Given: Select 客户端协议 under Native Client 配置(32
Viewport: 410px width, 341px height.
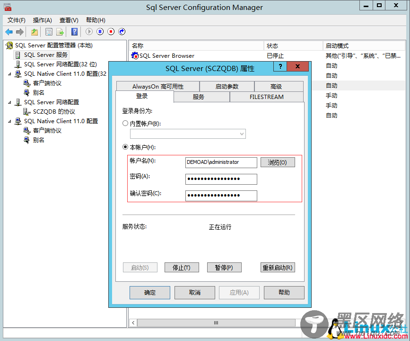Looking at the screenshot, I should click(x=47, y=83).
